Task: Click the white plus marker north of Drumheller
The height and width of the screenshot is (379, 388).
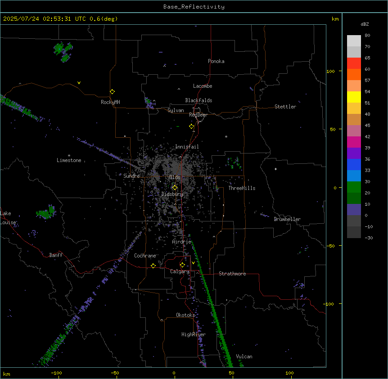Action: click(275, 169)
